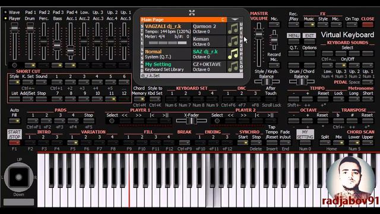Trigger Fill 1 button
This screenshot has width=380, height=214.
pos(128,143)
